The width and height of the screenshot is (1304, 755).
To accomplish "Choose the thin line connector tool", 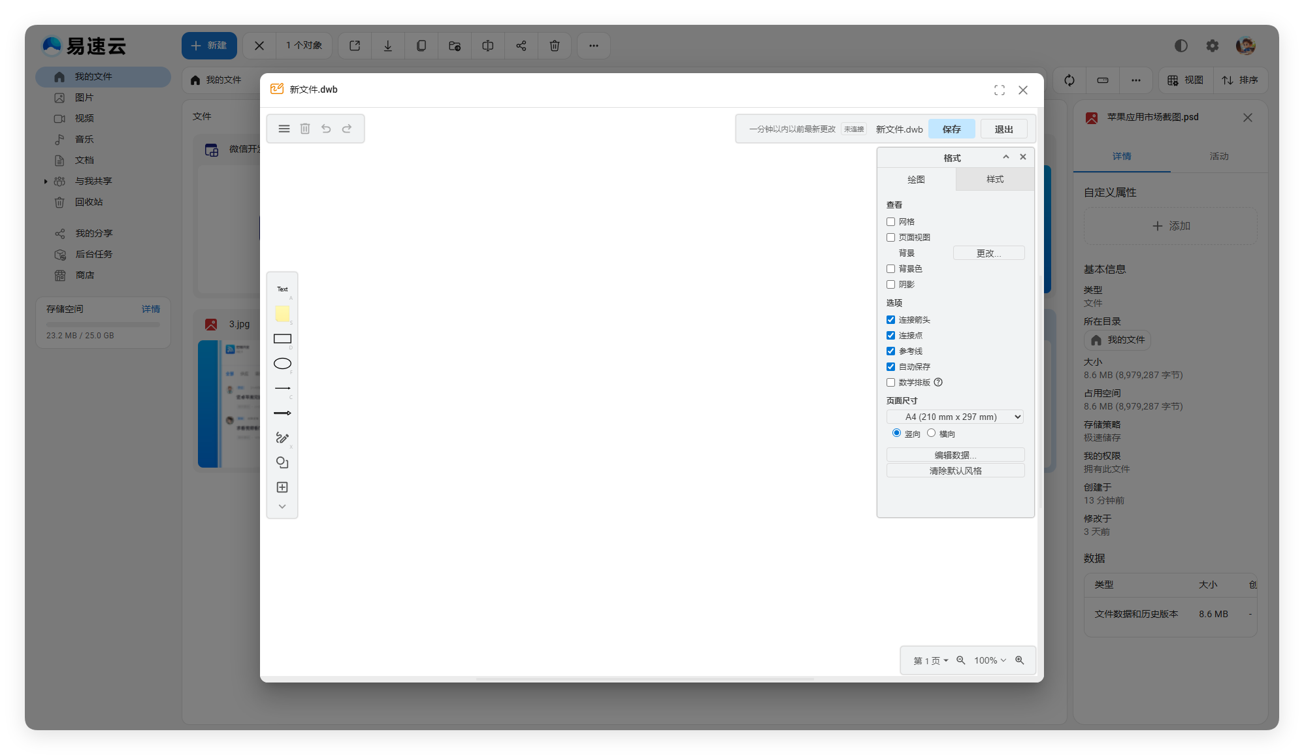I will click(x=282, y=389).
